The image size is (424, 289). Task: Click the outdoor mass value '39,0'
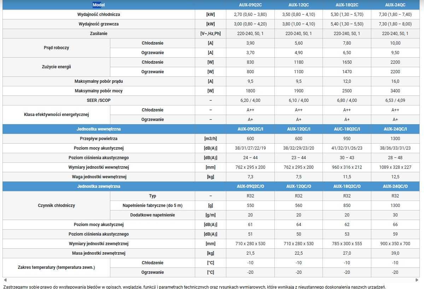click(x=395, y=253)
